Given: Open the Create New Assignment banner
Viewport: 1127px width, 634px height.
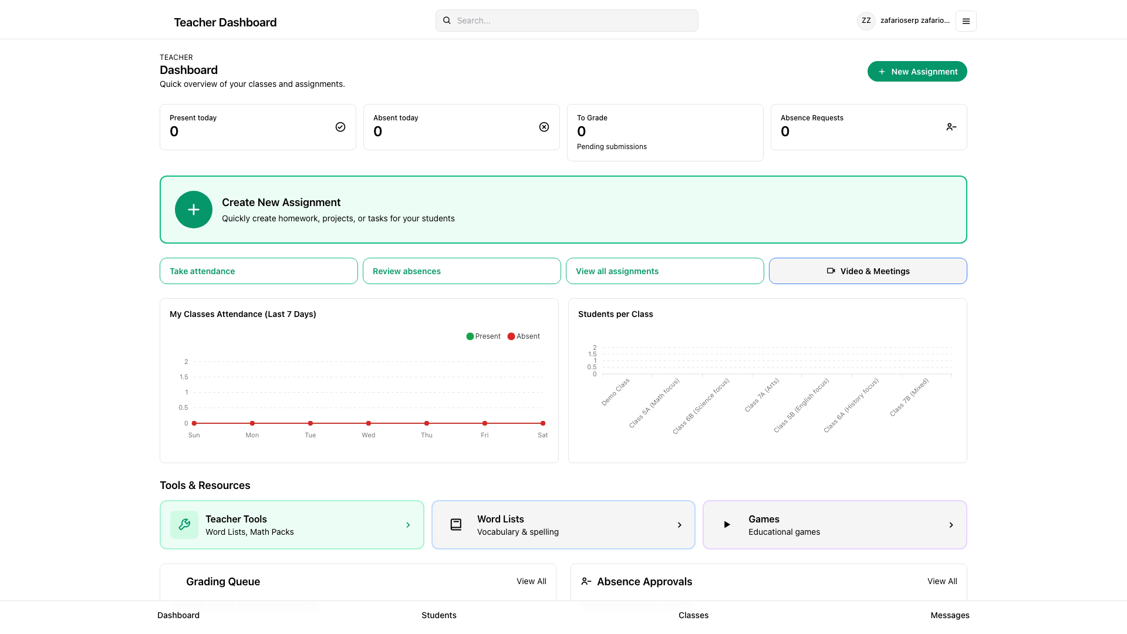Looking at the screenshot, I should point(563,210).
